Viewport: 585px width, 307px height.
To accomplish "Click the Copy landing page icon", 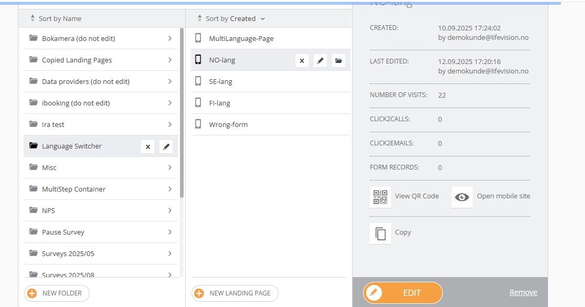I will point(380,234).
